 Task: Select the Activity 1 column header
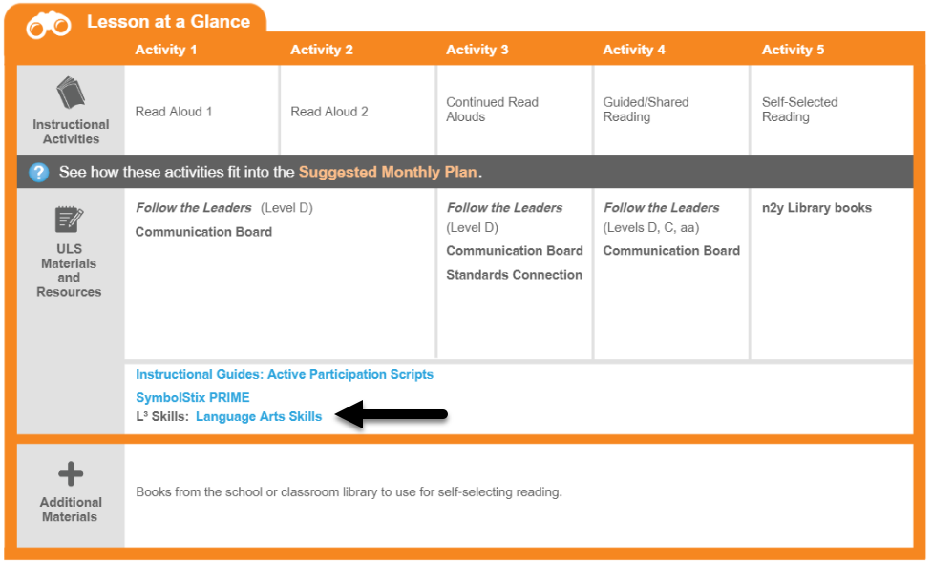tap(166, 50)
